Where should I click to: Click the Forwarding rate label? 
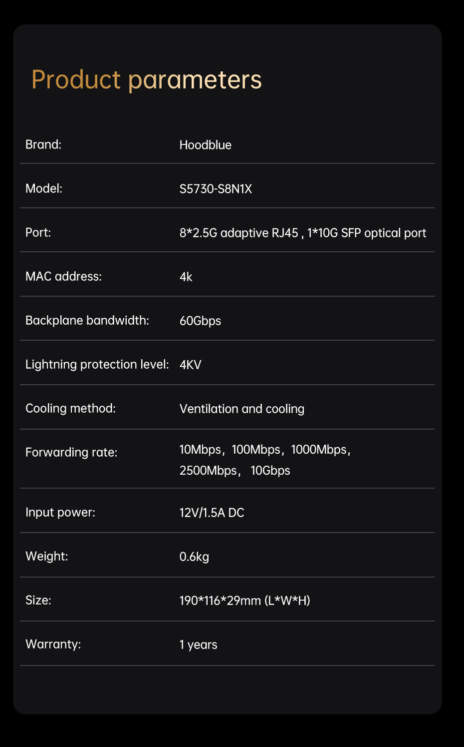pyautogui.click(x=71, y=452)
